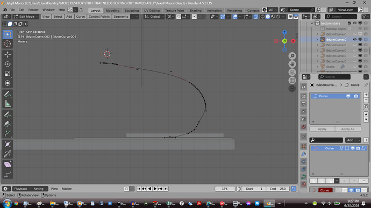Hide the selected BézierCurve eye icon
The image size is (371, 208).
tap(355, 40)
